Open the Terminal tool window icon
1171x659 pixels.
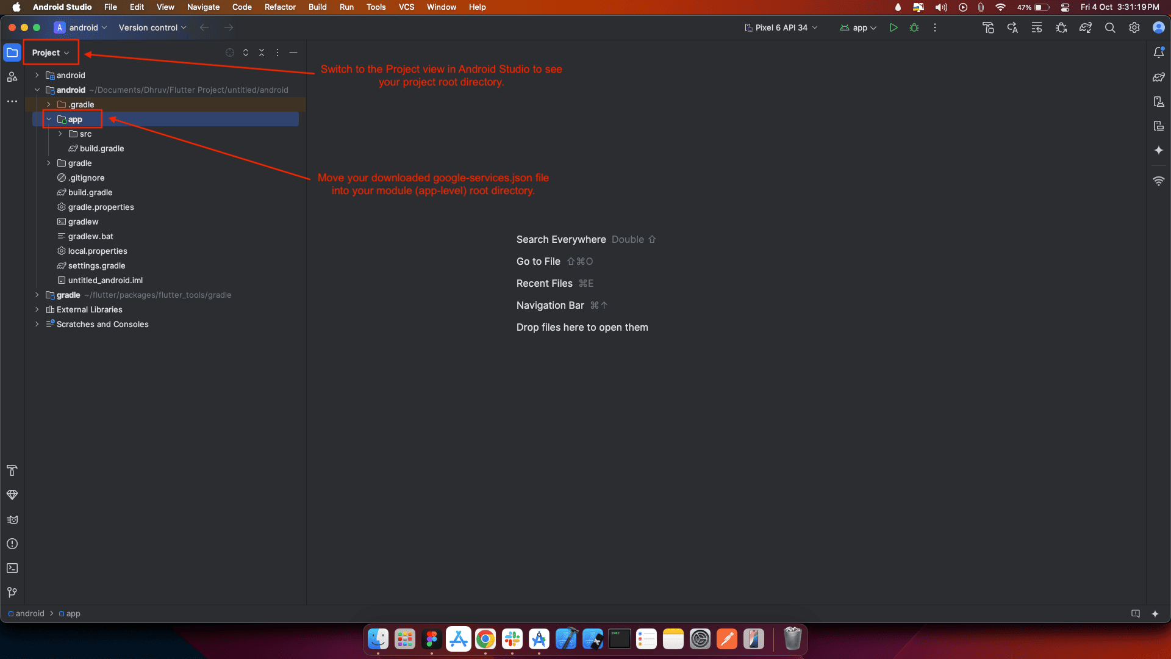(12, 568)
